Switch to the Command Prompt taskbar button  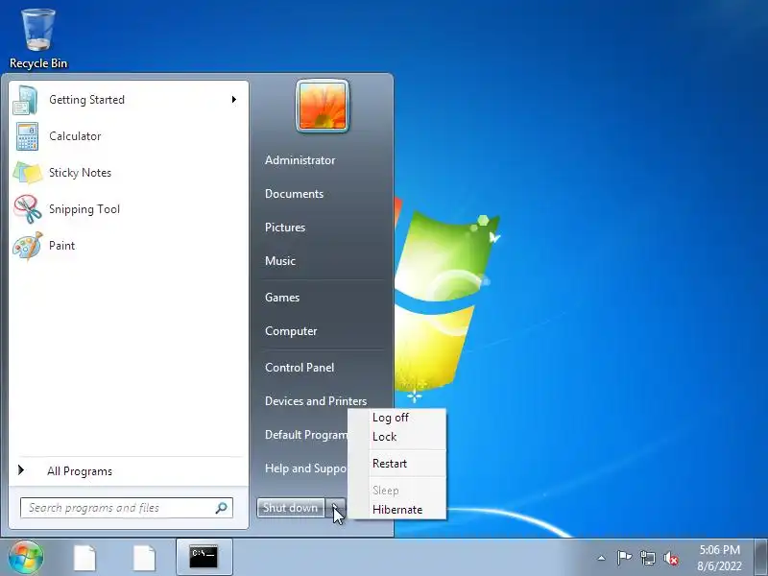pos(204,557)
